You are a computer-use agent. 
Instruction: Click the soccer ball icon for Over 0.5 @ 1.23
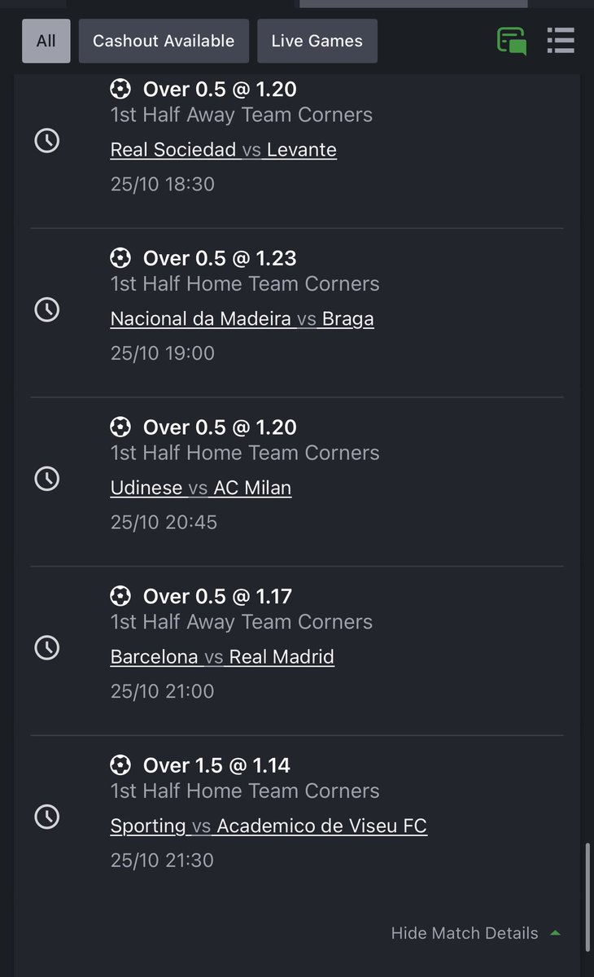pyautogui.click(x=120, y=258)
